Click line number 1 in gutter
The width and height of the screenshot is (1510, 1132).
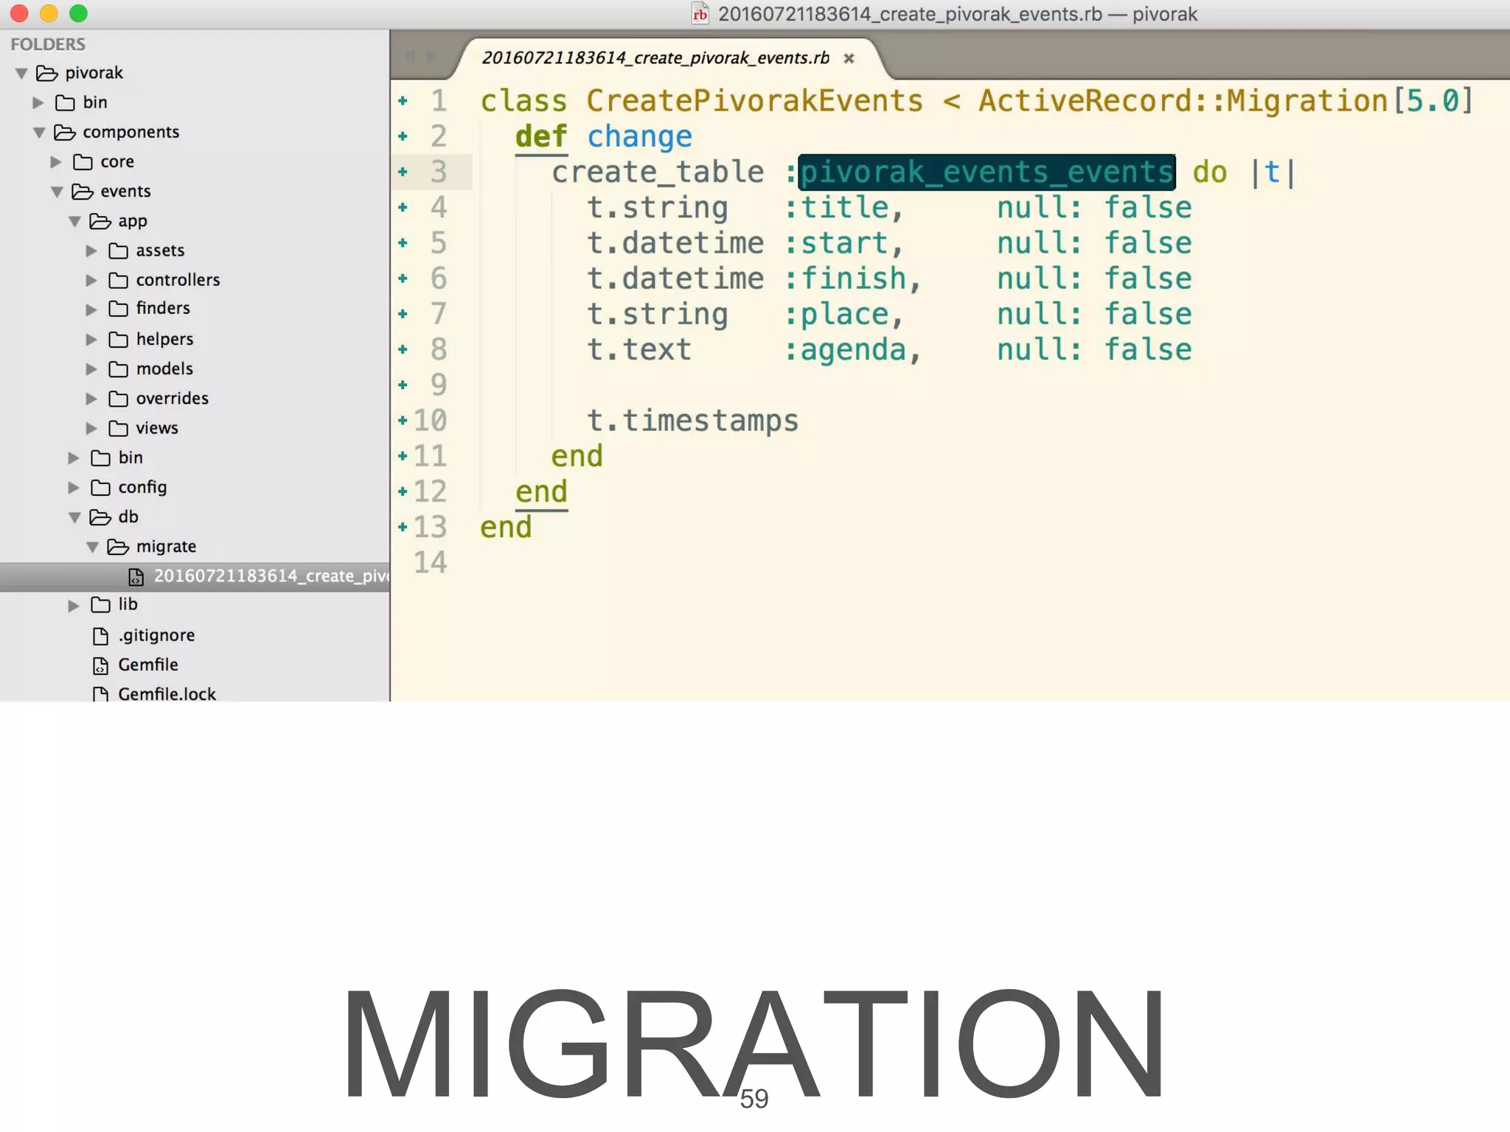439,101
